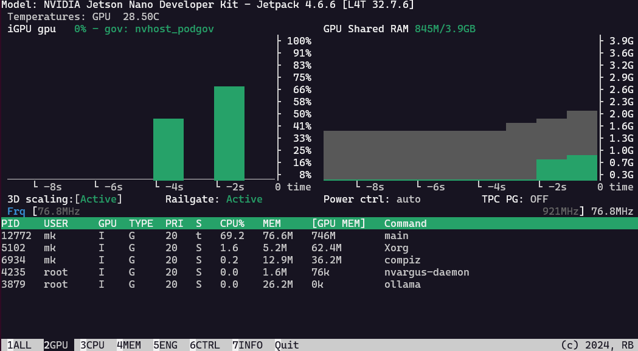
Task: Open the 3CPU tab
Action: pyautogui.click(x=92, y=345)
